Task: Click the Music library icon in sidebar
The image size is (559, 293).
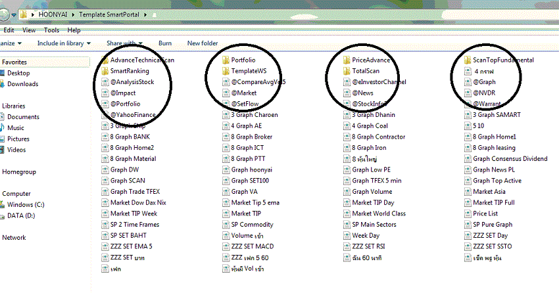Action: [2, 128]
